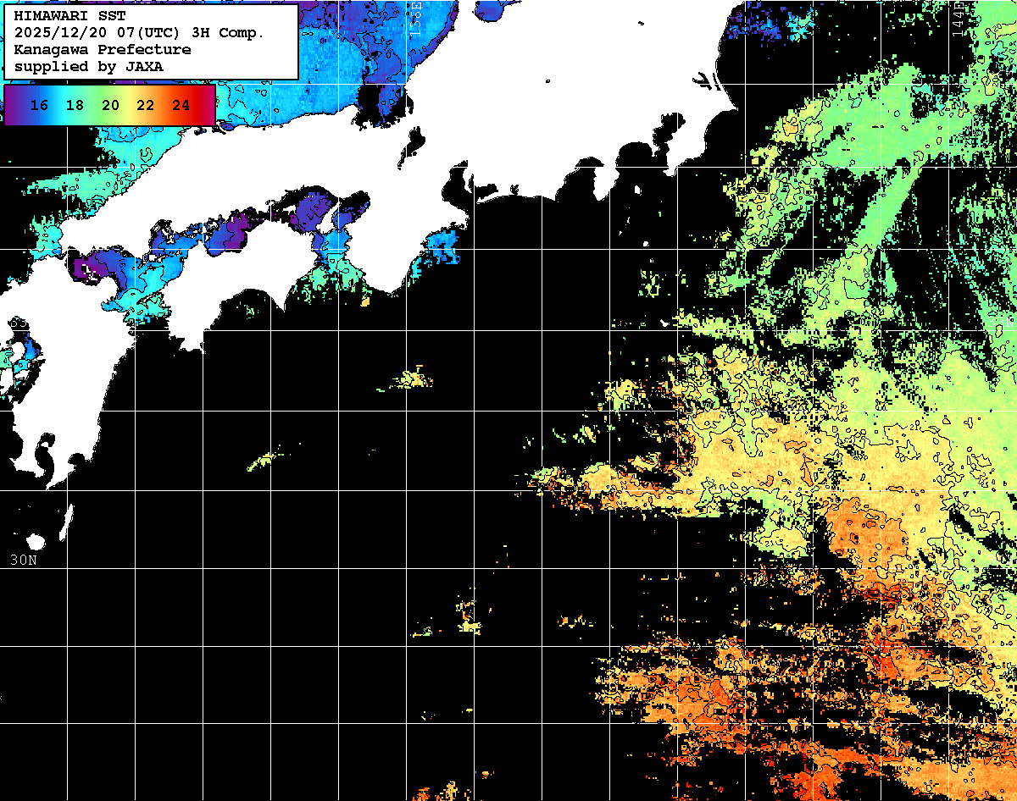Click Awaji Island in the inland sea
Viewport: 1017px width, 801px height.
[326, 221]
